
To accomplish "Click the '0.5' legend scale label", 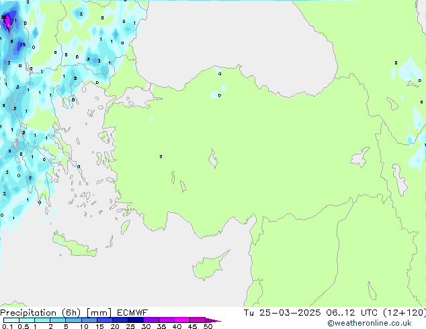I will [24, 326].
